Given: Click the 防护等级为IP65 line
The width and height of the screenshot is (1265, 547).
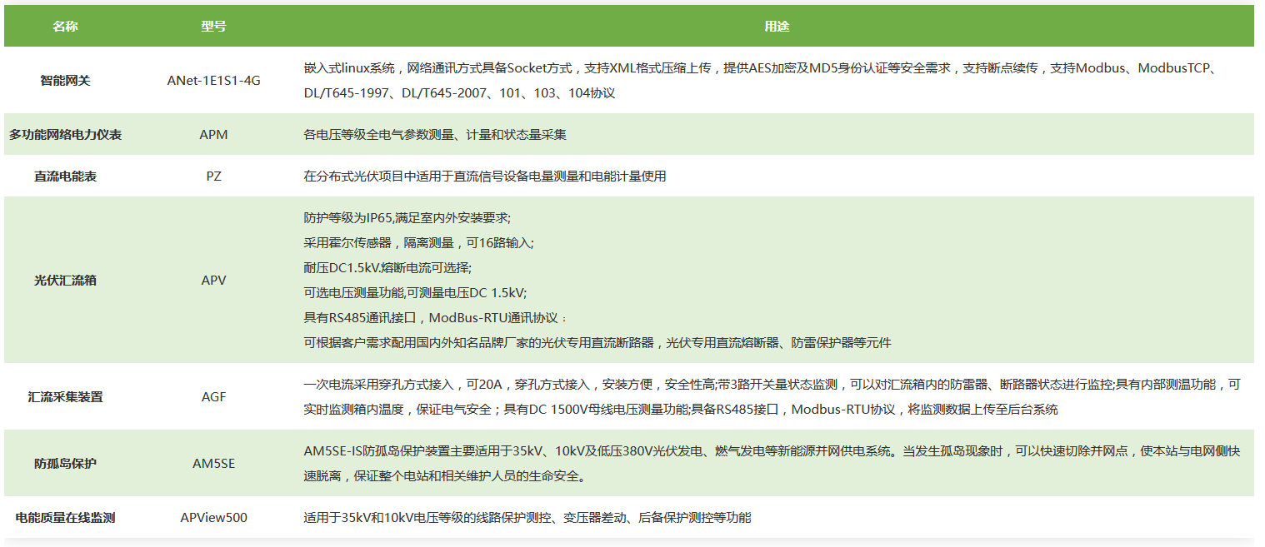Looking at the screenshot, I should (407, 218).
